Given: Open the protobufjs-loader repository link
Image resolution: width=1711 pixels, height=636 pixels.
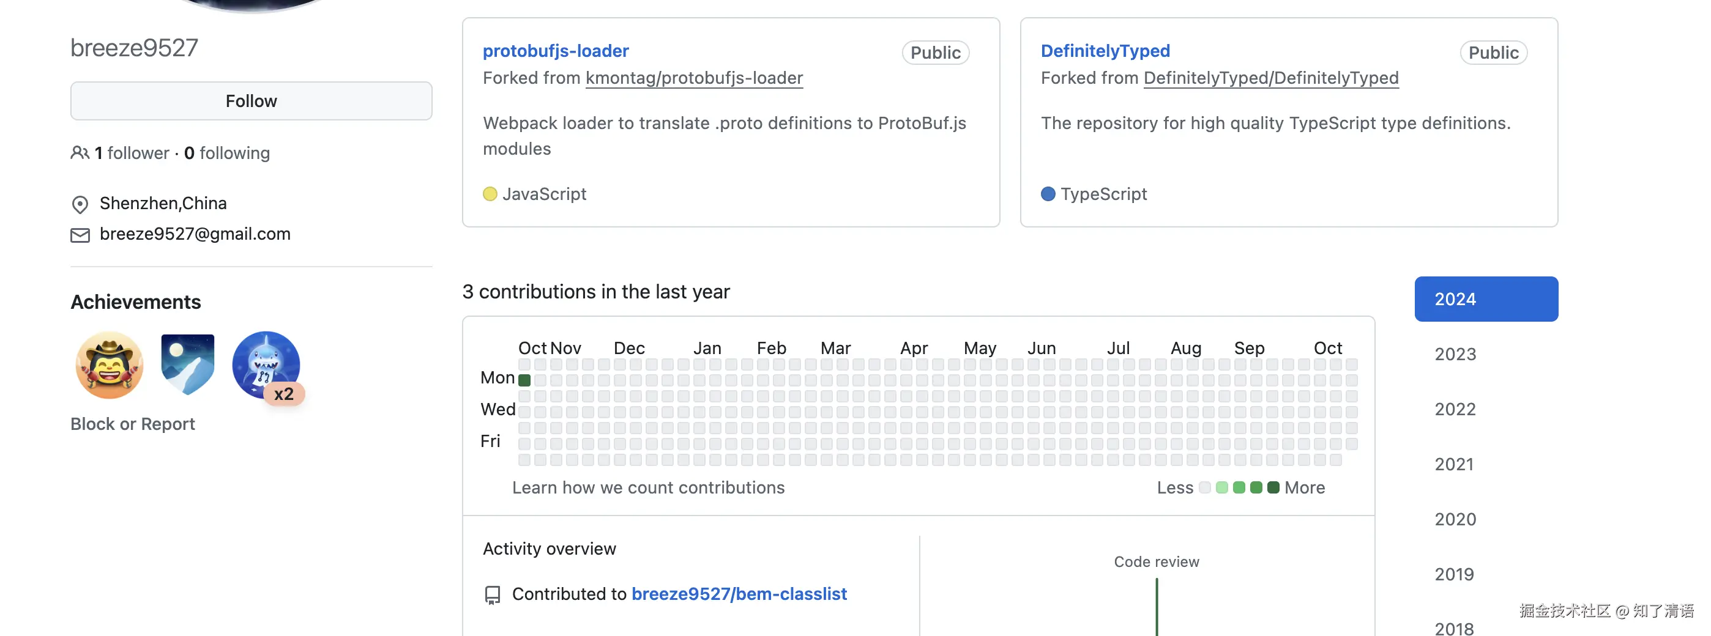Looking at the screenshot, I should point(555,51).
